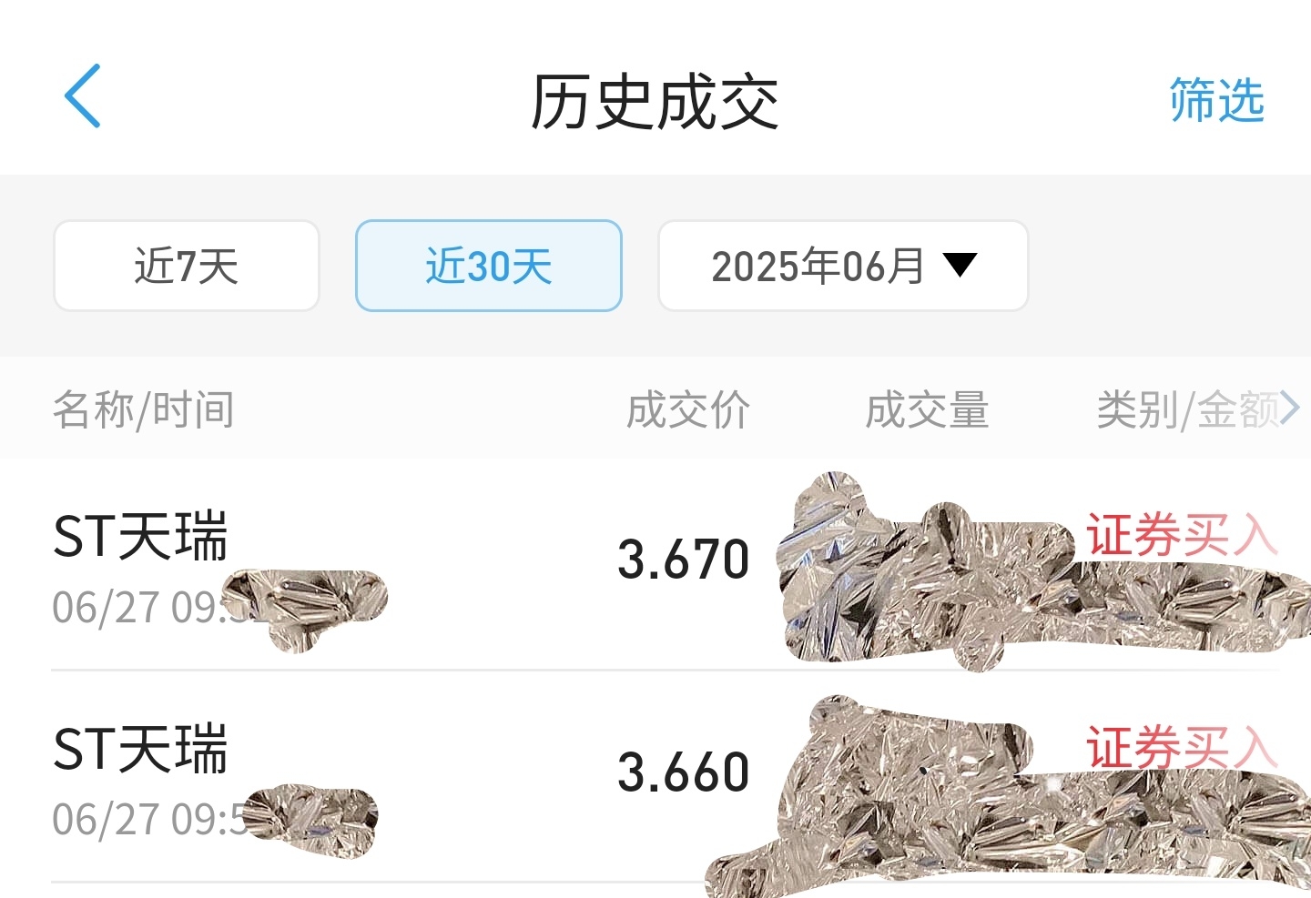Select the 近7天 tab
Image resolution: width=1311 pixels, height=898 pixels.
click(187, 266)
